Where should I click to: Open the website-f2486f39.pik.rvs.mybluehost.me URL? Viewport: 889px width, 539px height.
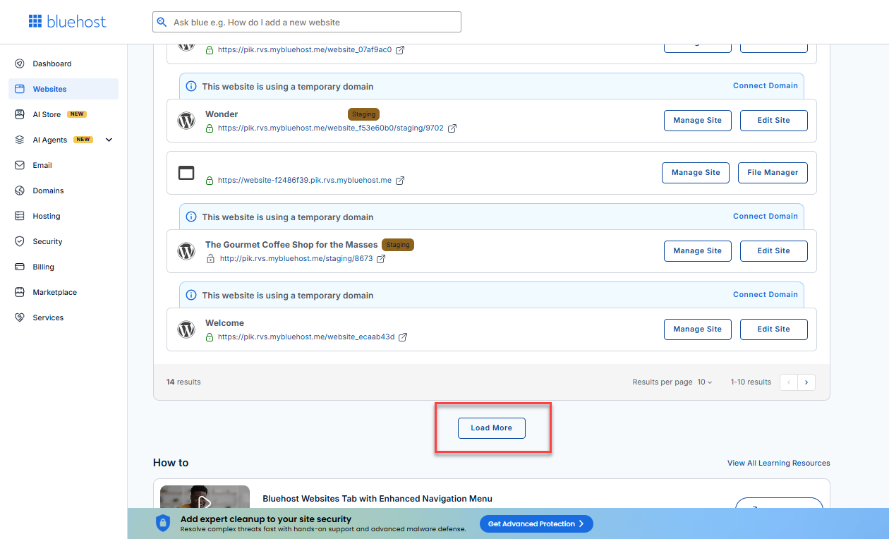305,181
